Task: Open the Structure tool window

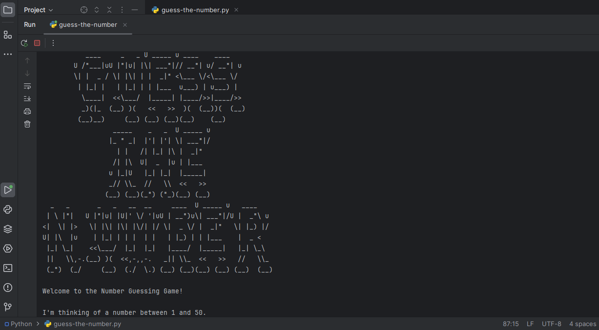Action: click(8, 35)
